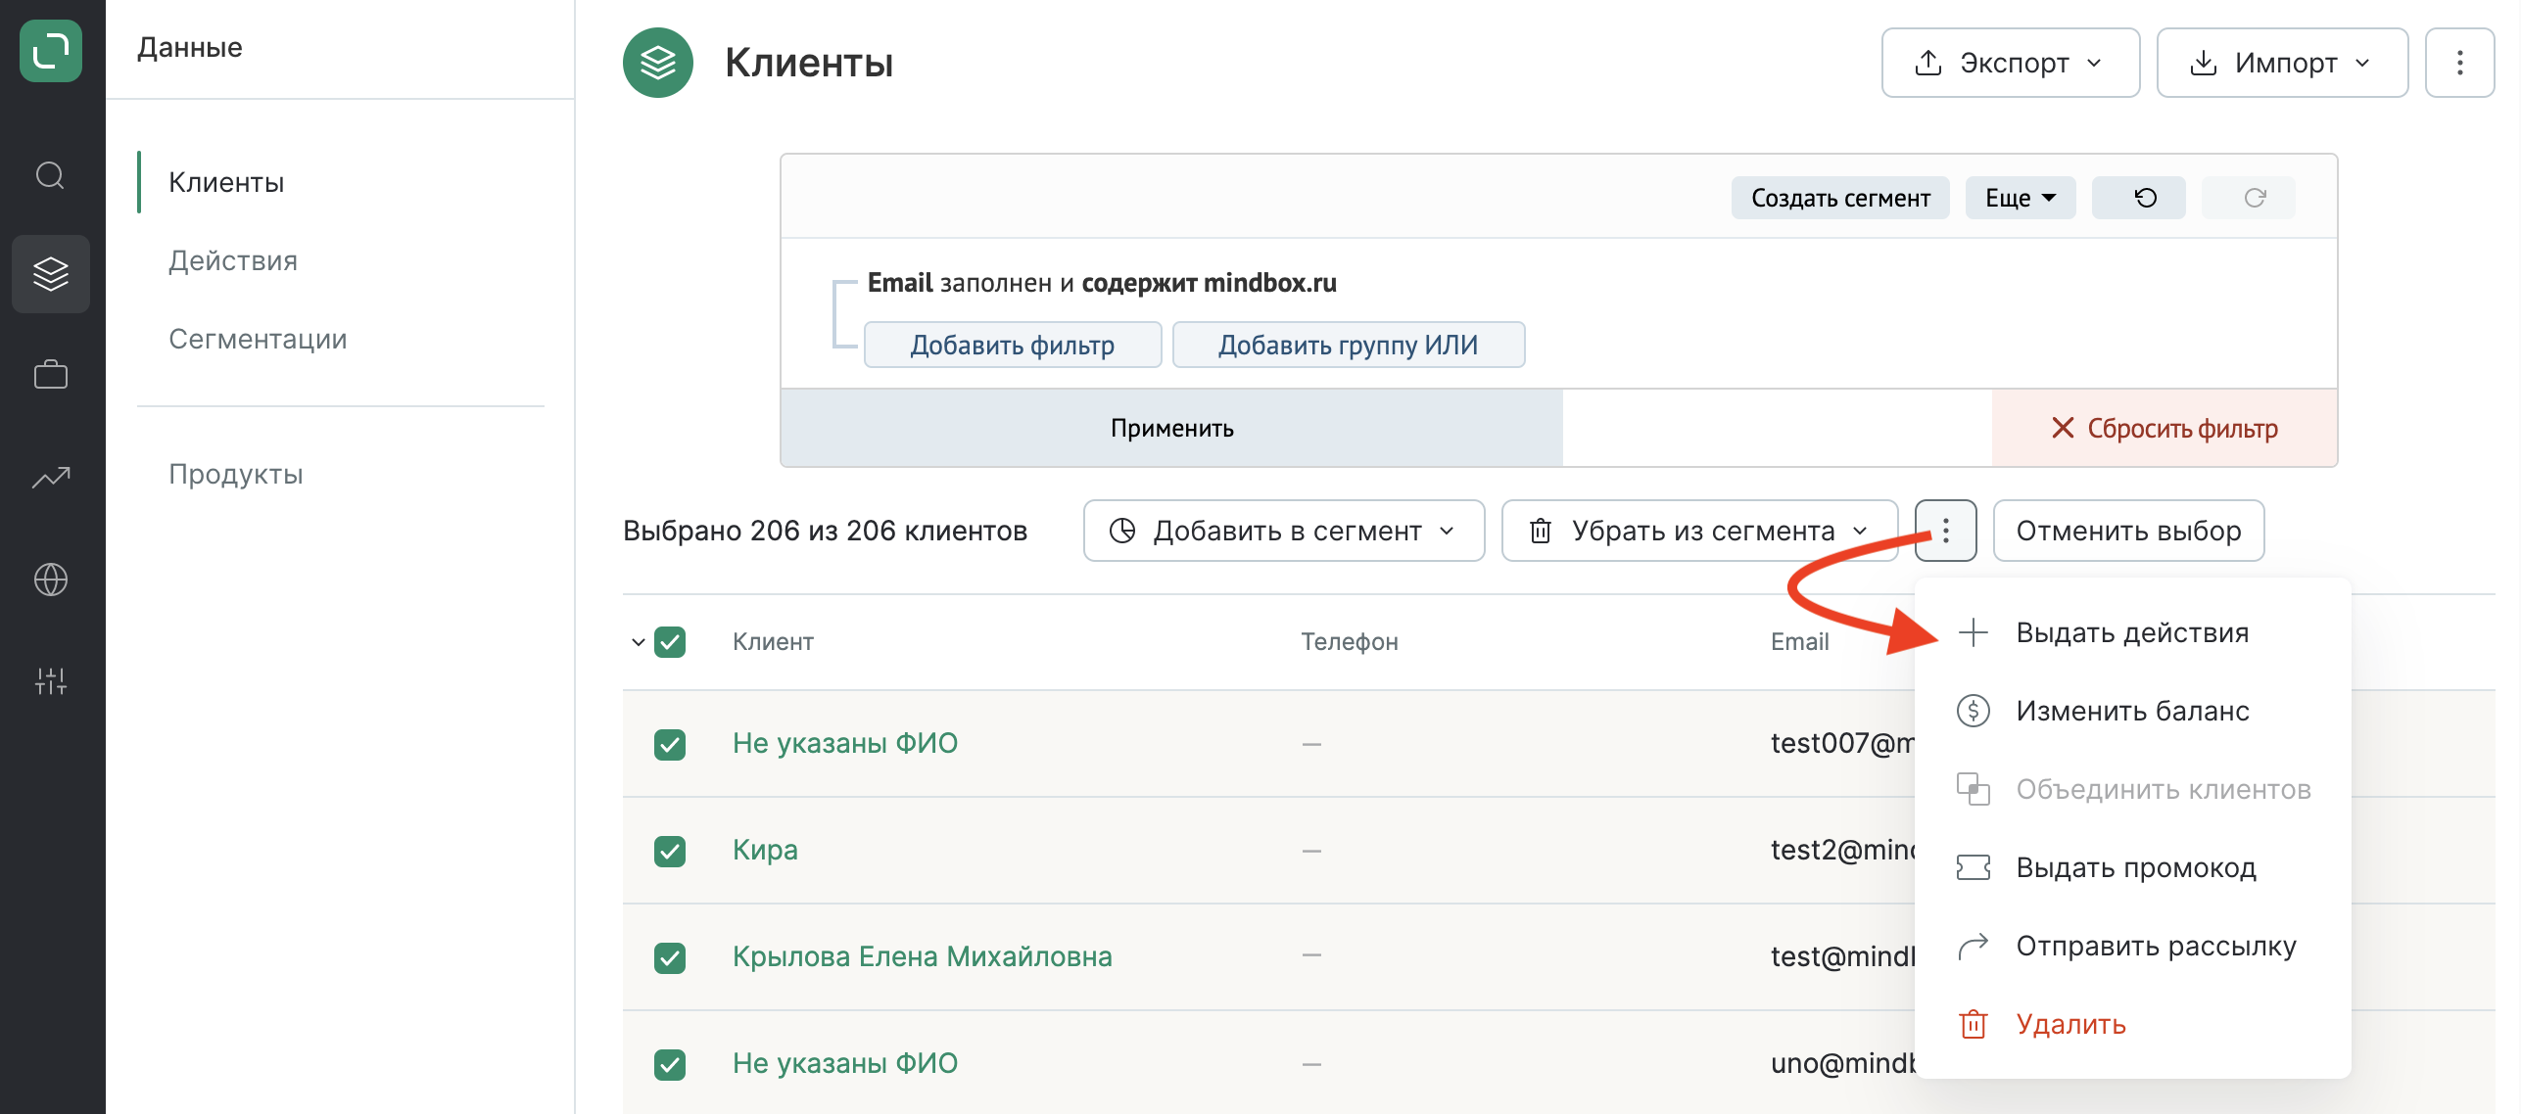Click the ticket icon beside Выдать промокод
Screen dimensions: 2521x1114
tap(1974, 867)
